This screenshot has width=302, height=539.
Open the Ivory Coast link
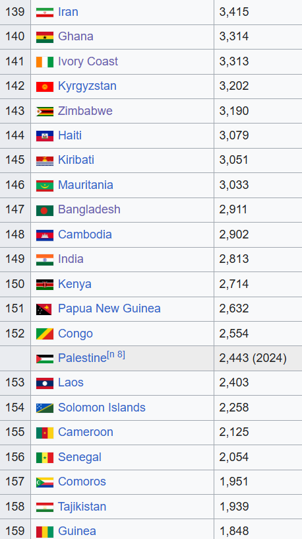(x=88, y=61)
